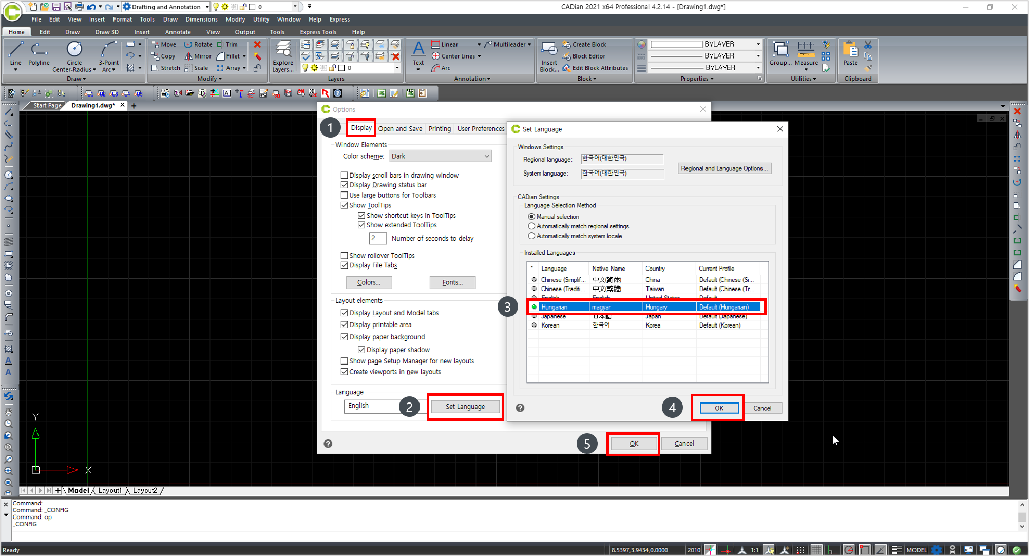This screenshot has width=1029, height=556.
Task: Click the Save icon in the quick access toolbar
Action: click(x=56, y=7)
